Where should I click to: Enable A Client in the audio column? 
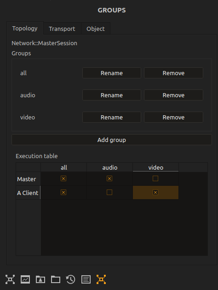coord(109,192)
